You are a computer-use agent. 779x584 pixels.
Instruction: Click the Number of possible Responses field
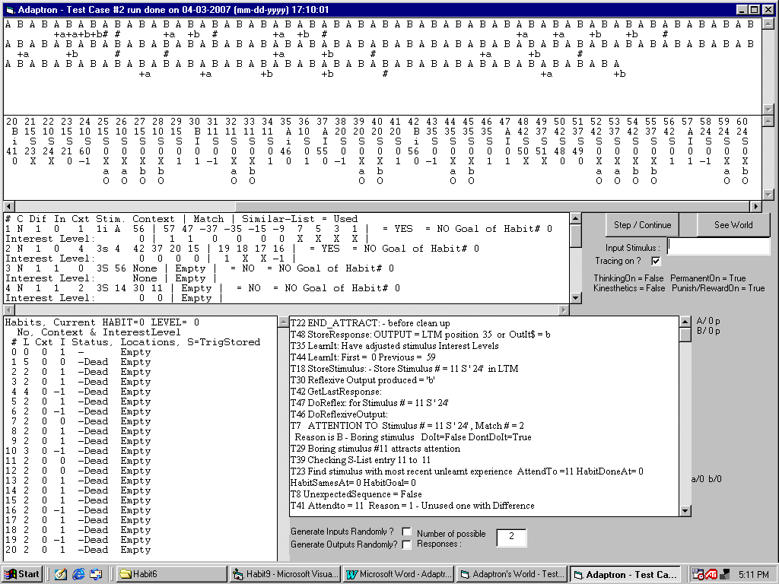(511, 537)
